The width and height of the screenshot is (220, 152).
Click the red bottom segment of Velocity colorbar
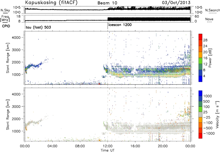(x=200, y=136)
